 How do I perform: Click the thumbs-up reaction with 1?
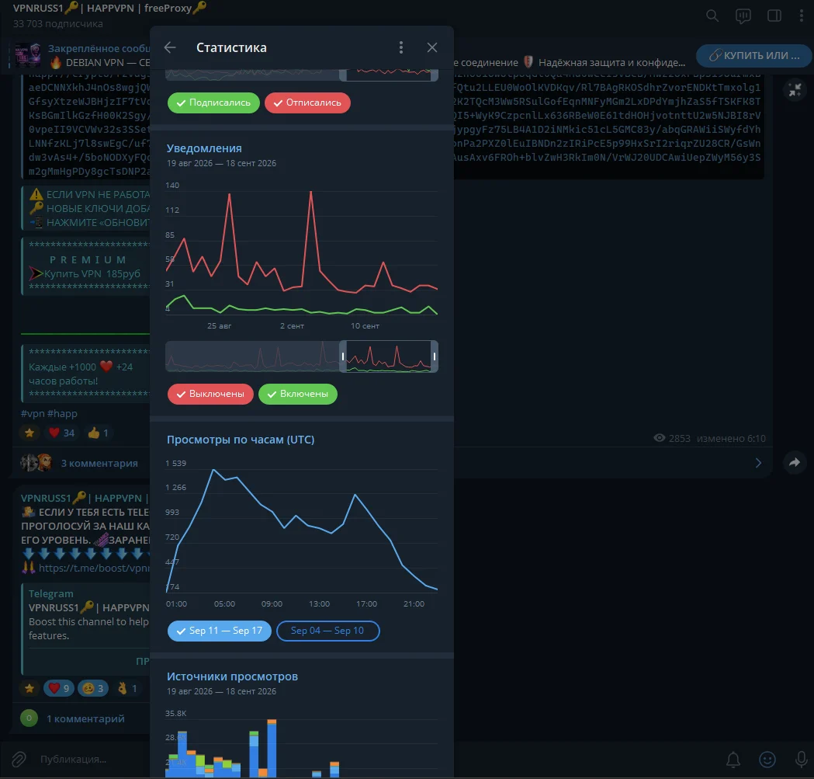tap(98, 433)
